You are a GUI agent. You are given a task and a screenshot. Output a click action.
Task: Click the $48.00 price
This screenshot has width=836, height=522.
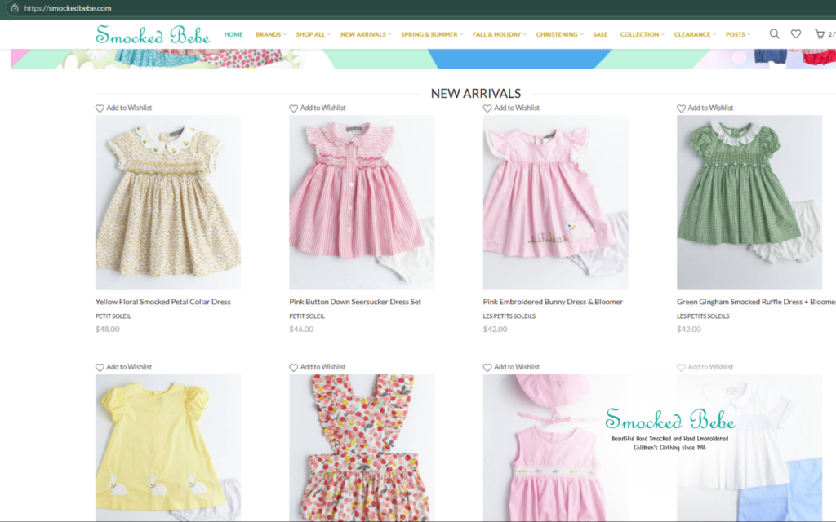click(108, 330)
